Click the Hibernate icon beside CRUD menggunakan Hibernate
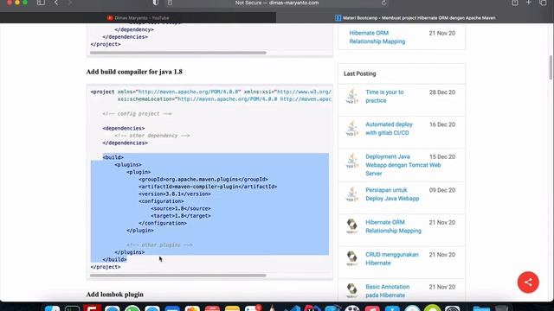The image size is (554, 311). [352, 258]
